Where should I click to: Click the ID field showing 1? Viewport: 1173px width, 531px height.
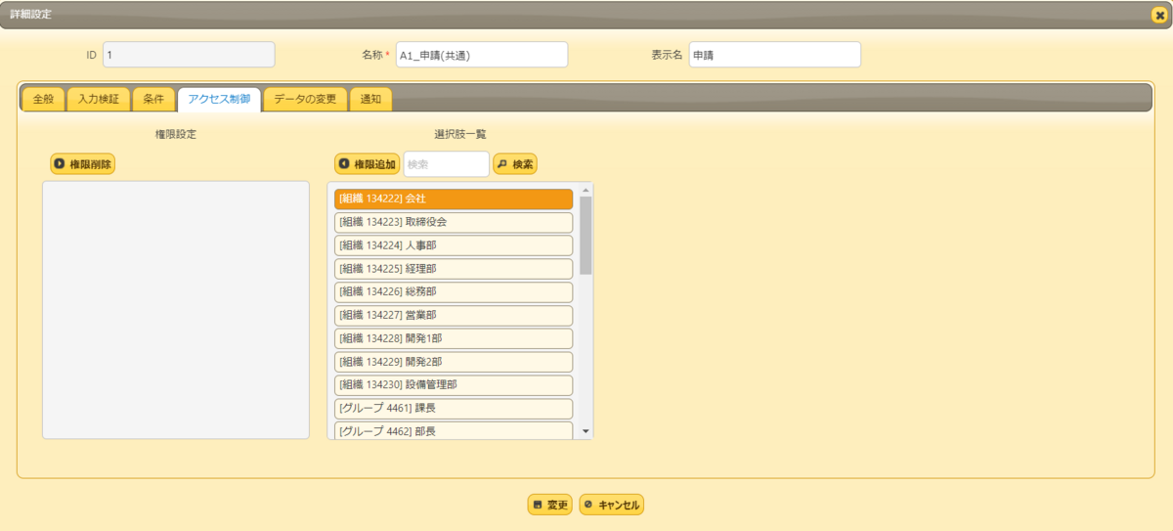click(189, 55)
